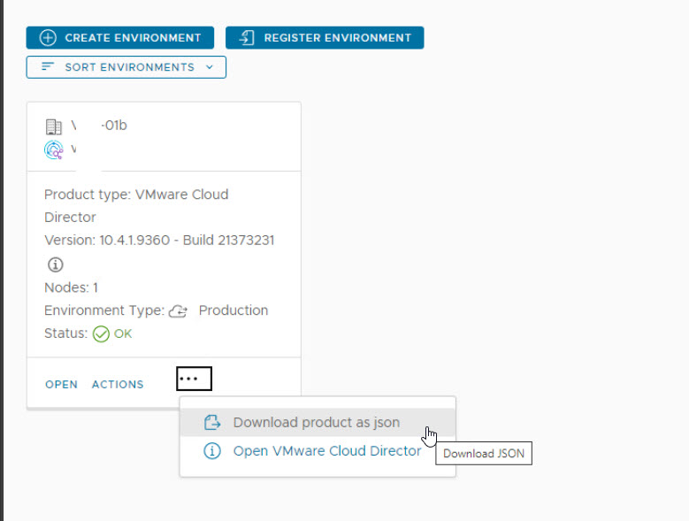Click the 'Nodes: 1' text
This screenshot has height=521, width=689.
pyautogui.click(x=71, y=287)
